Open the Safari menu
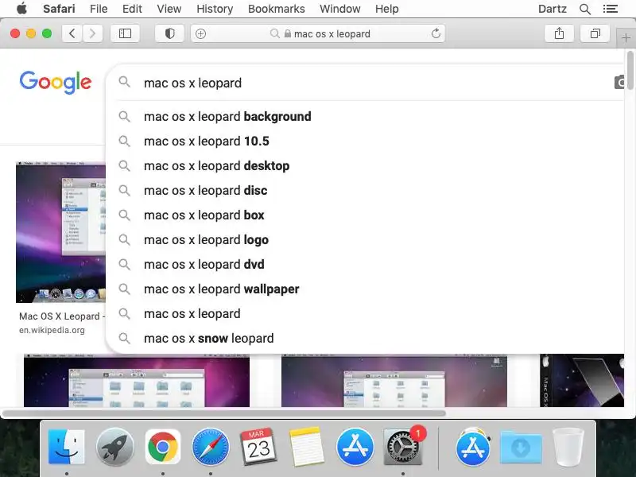This screenshot has width=636, height=477. 59,9
